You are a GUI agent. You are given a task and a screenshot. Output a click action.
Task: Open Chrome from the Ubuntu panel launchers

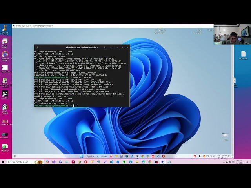point(142,157)
